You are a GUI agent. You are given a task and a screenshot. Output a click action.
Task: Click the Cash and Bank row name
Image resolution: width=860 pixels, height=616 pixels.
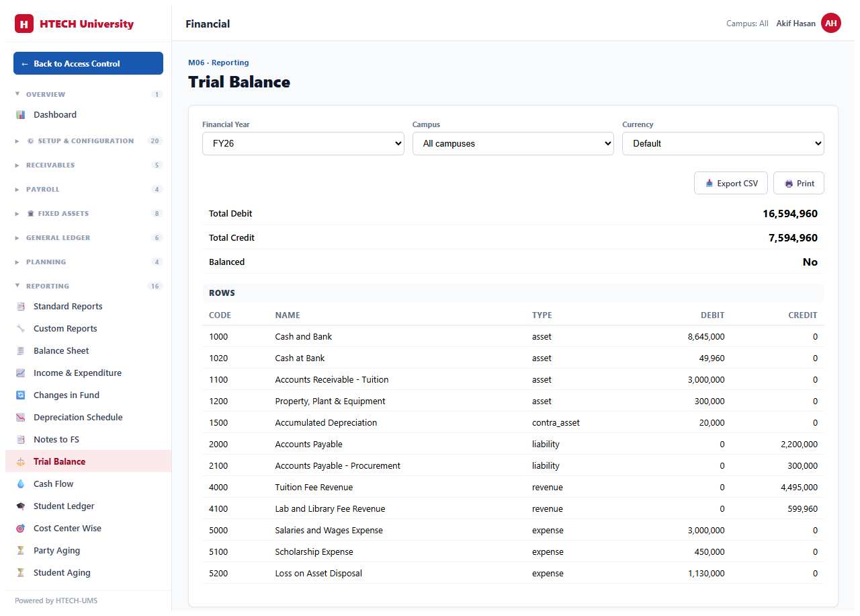tap(304, 337)
